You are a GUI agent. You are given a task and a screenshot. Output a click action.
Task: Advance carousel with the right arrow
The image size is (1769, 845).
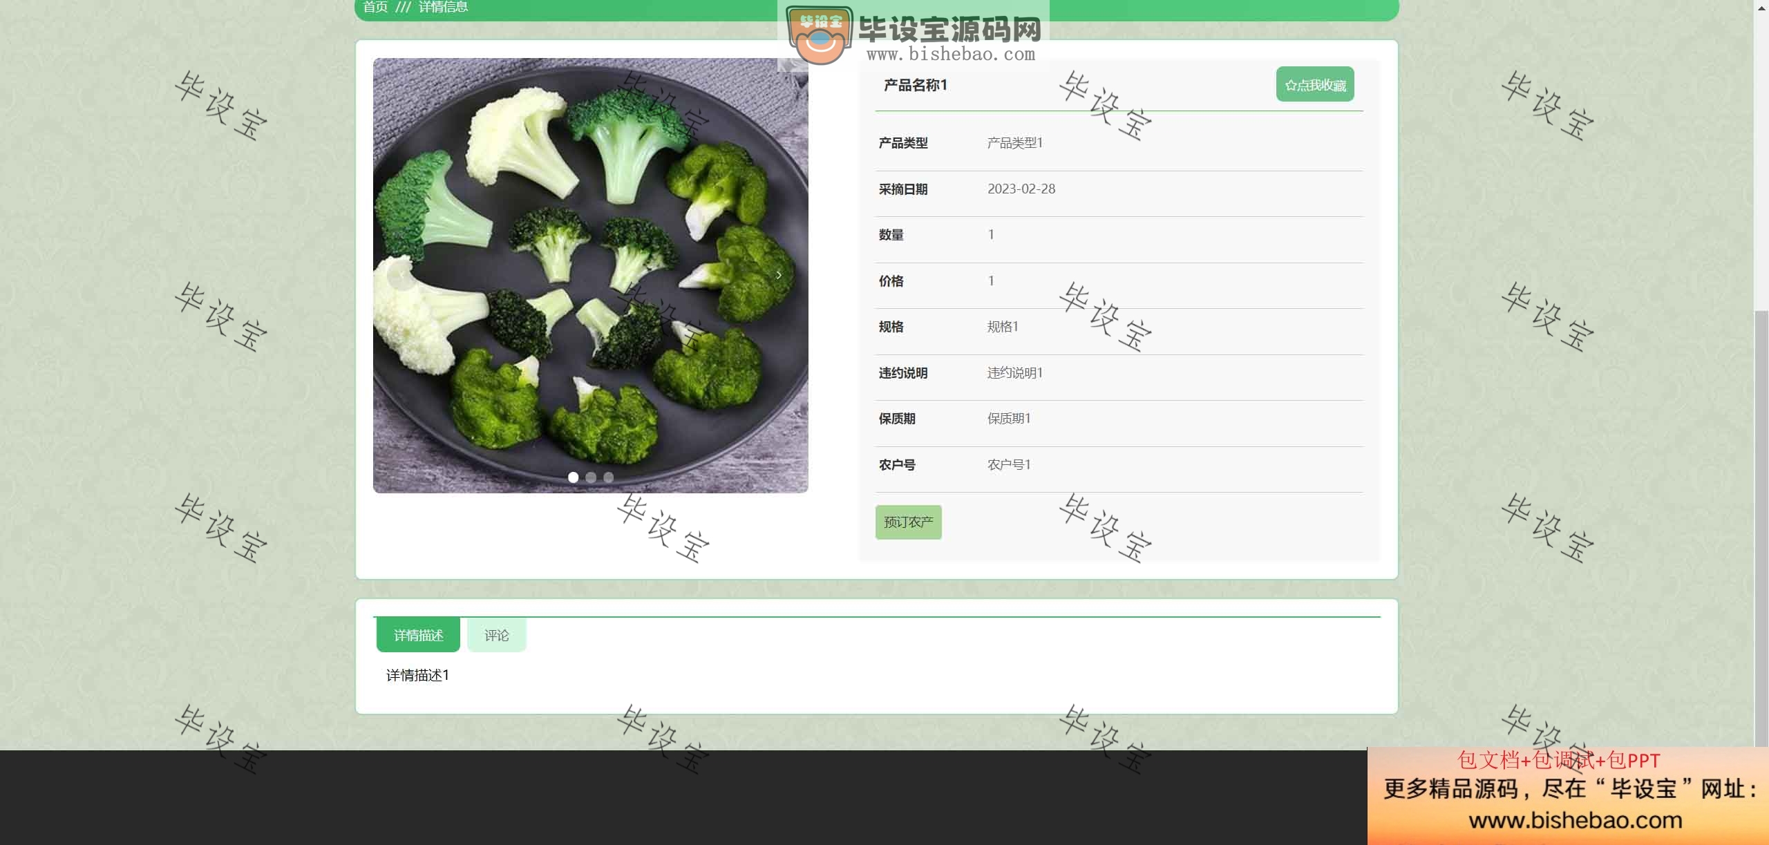tap(779, 275)
